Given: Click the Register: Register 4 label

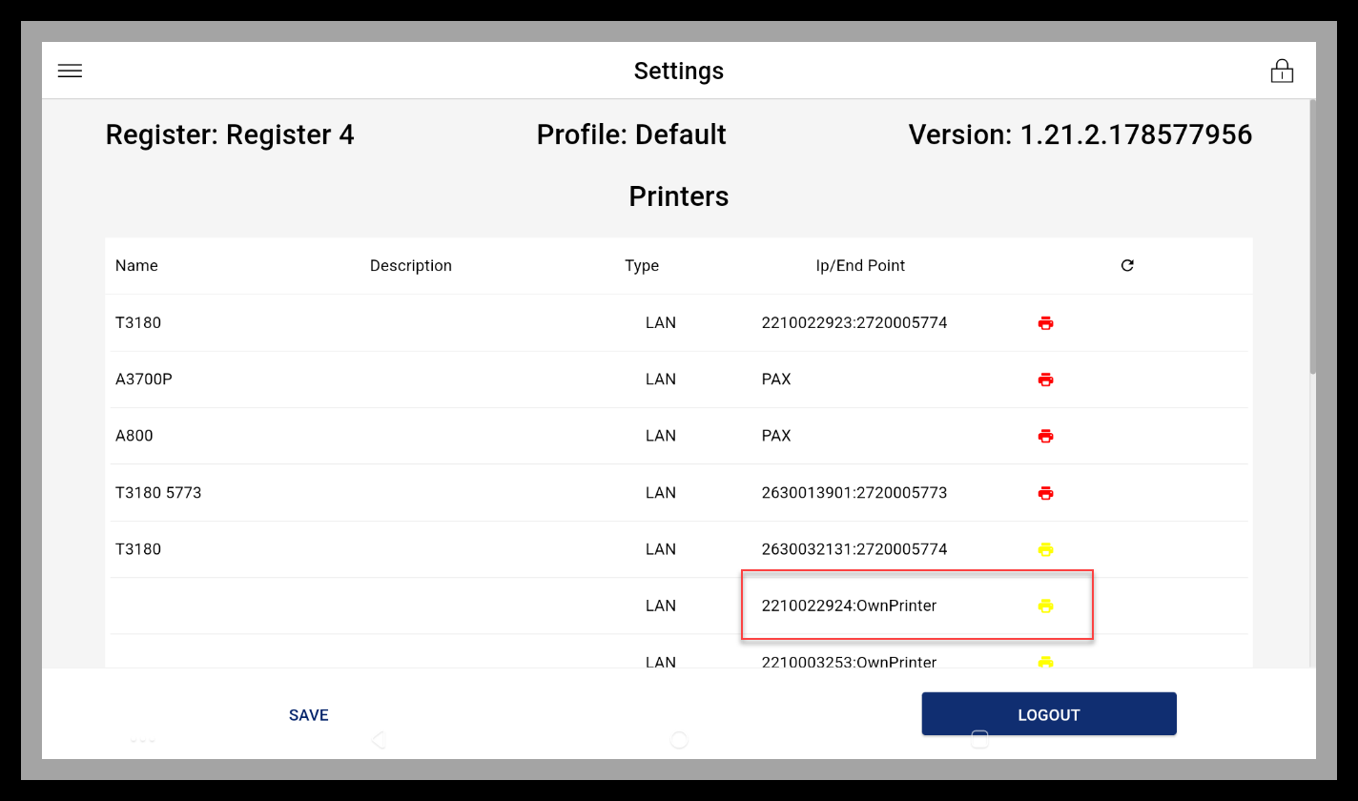Looking at the screenshot, I should [230, 135].
